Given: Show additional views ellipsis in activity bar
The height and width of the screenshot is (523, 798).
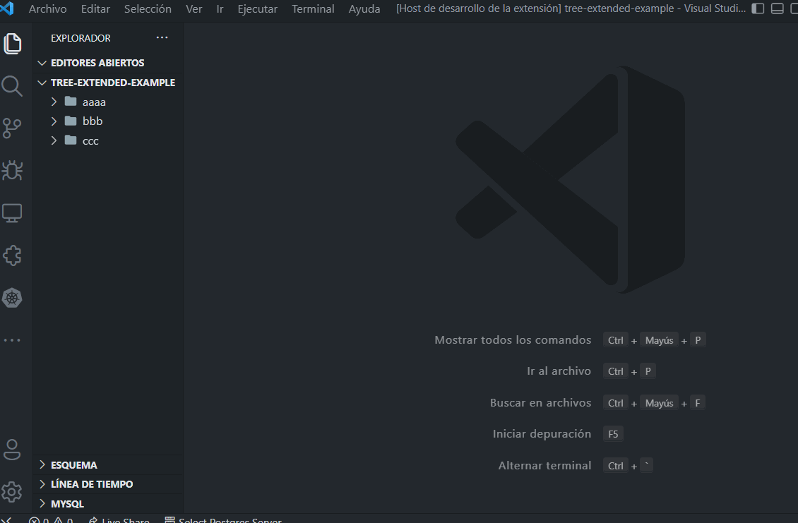Looking at the screenshot, I should click(12, 340).
